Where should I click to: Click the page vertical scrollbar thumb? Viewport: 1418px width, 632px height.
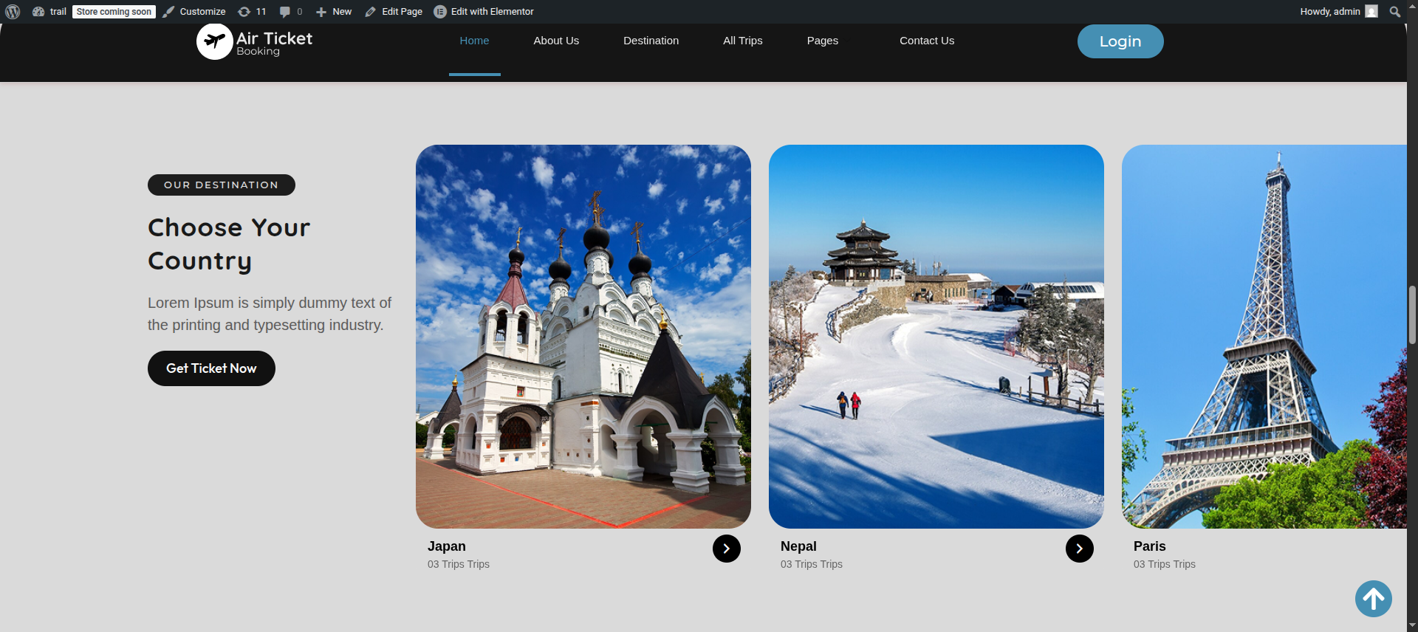click(1412, 315)
